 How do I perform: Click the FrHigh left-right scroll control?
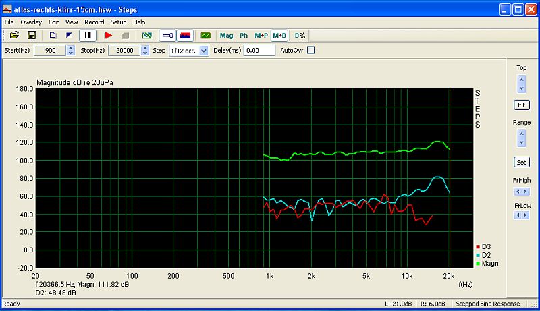click(x=521, y=192)
